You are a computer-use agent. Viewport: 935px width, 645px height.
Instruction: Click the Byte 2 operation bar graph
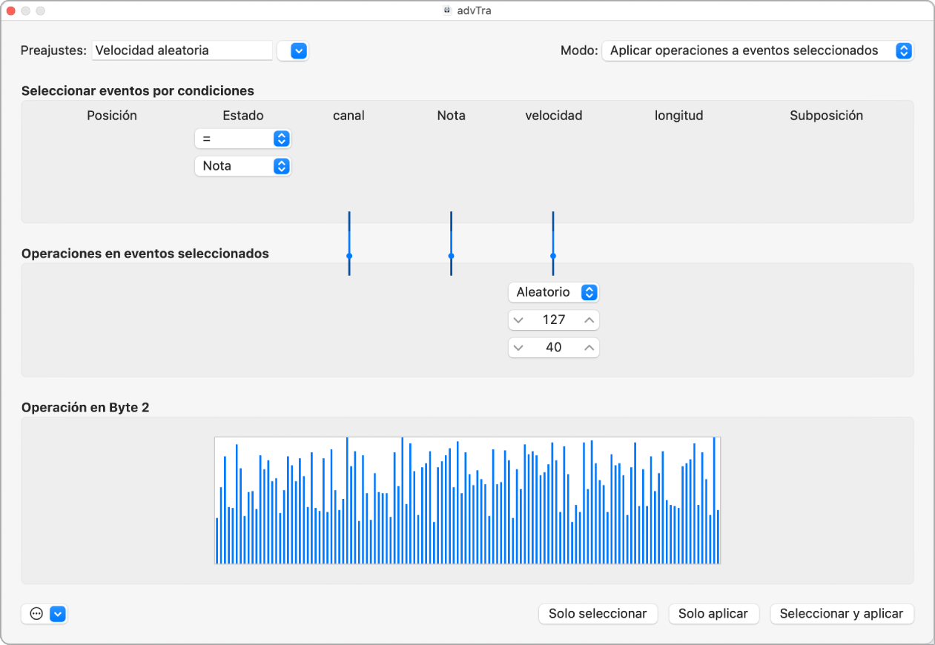[x=467, y=500]
